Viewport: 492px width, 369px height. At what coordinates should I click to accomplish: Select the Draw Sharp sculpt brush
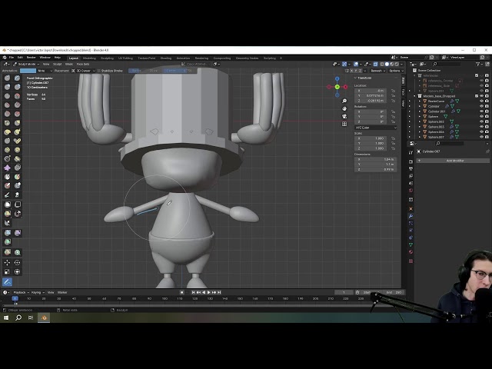[17, 78]
